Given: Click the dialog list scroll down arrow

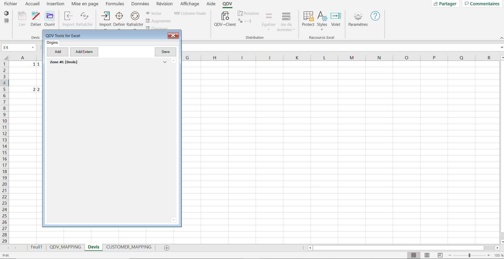Looking at the screenshot, I should point(174,220).
